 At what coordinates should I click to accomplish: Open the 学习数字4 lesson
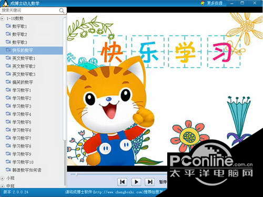click(x=22, y=115)
